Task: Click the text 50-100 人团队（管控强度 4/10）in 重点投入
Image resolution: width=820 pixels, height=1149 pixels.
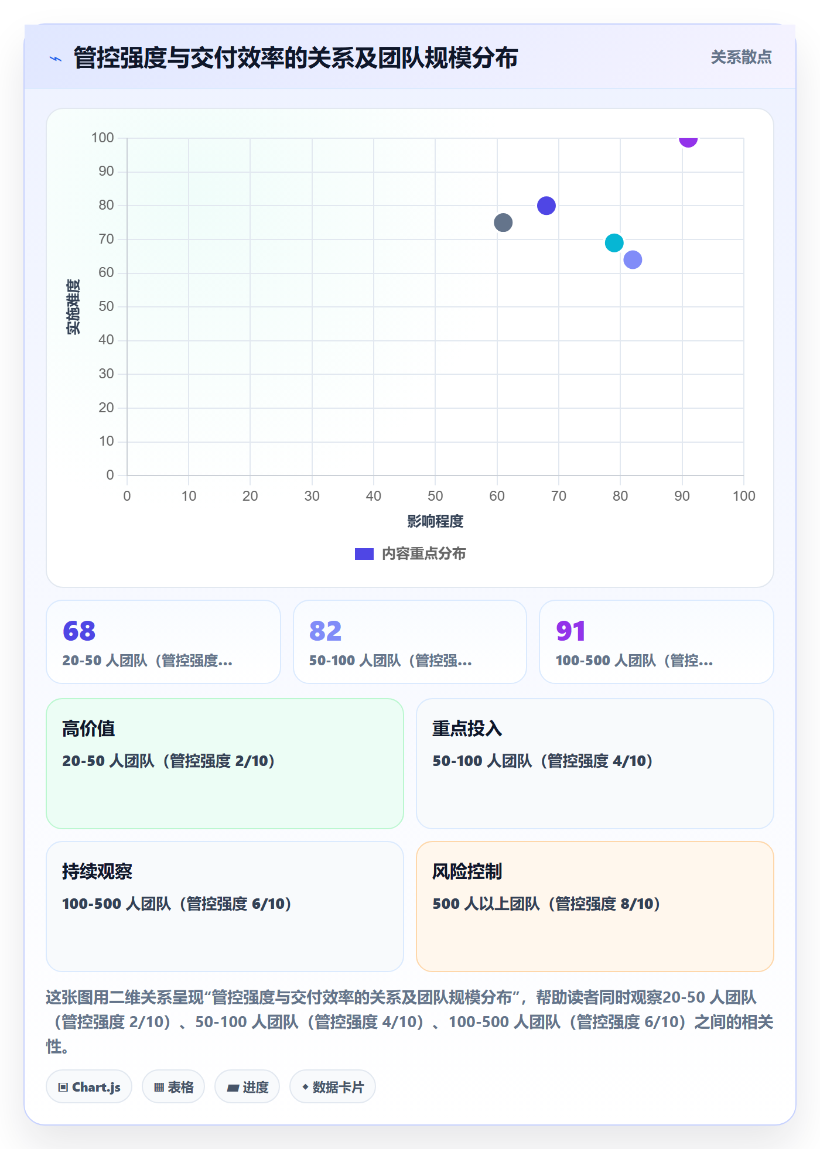Action: (x=543, y=761)
